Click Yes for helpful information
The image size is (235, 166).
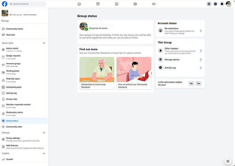[x=199, y=84]
